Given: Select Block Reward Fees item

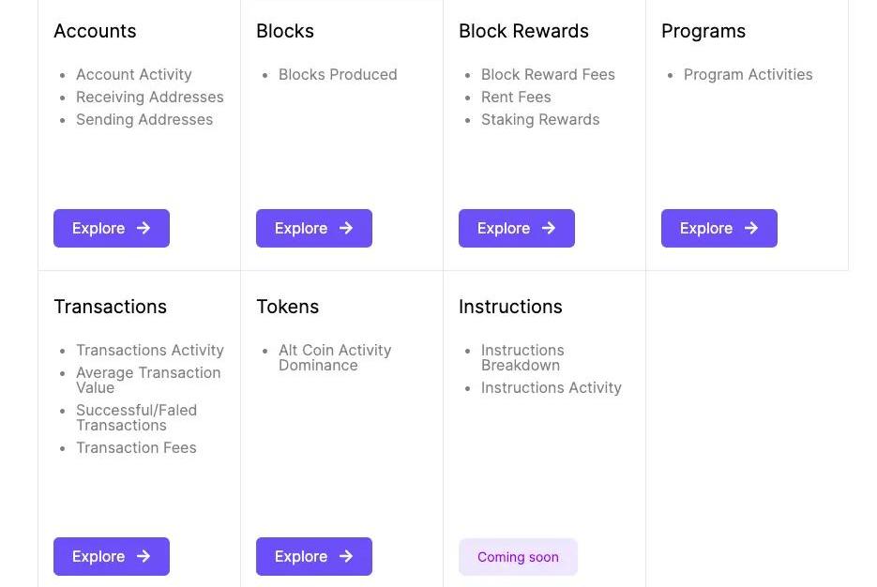Looking at the screenshot, I should coord(548,74).
